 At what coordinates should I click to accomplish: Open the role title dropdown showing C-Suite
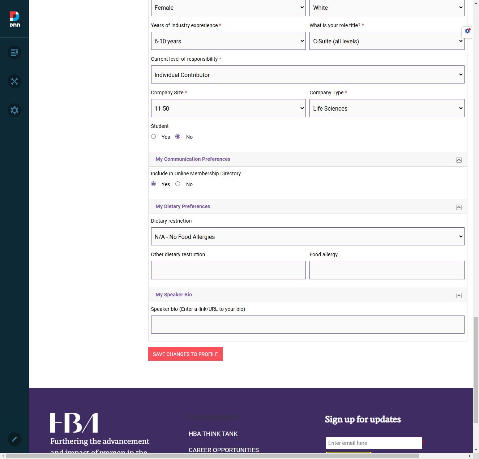(387, 41)
